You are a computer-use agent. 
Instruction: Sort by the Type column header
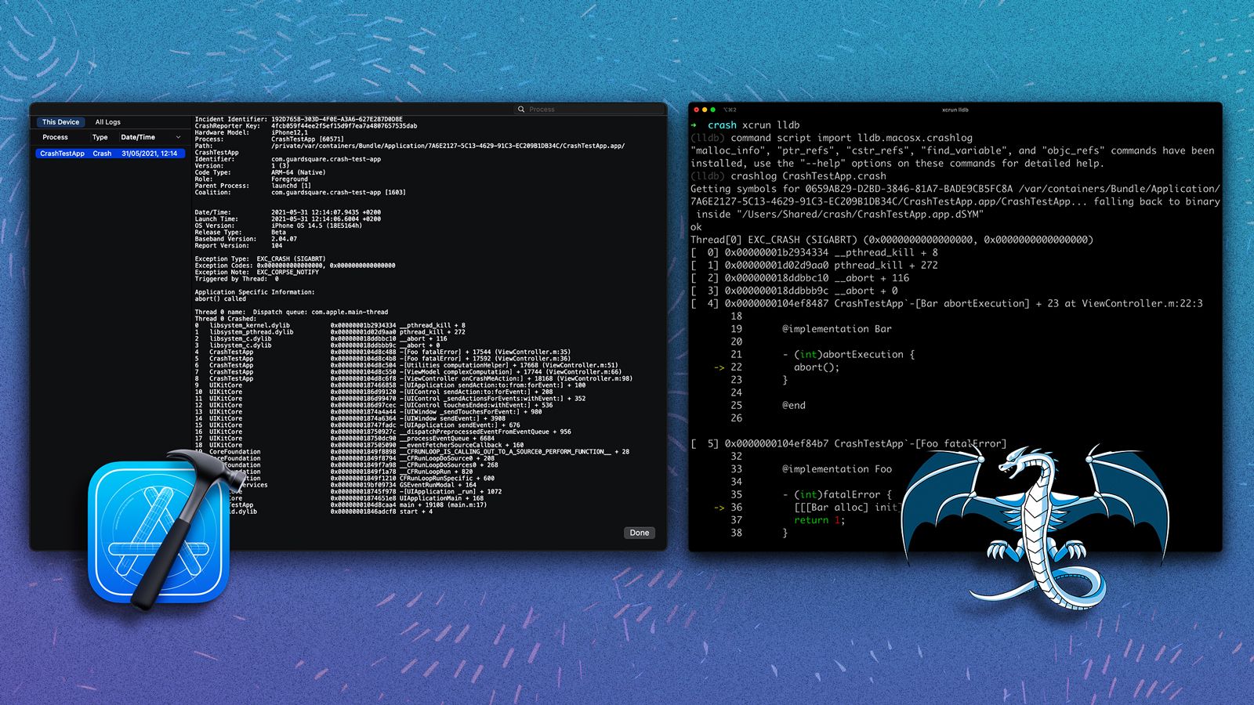pos(100,137)
